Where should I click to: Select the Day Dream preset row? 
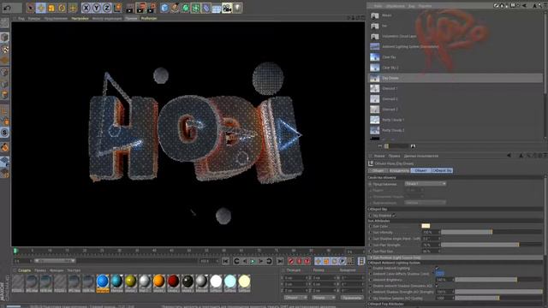tap(456, 78)
